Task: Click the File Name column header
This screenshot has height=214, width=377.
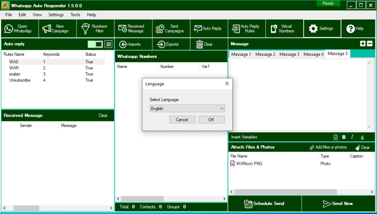Action: (x=273, y=156)
